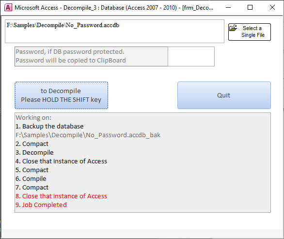Click the Quit button
The width and height of the screenshot is (284, 239).
(224, 96)
